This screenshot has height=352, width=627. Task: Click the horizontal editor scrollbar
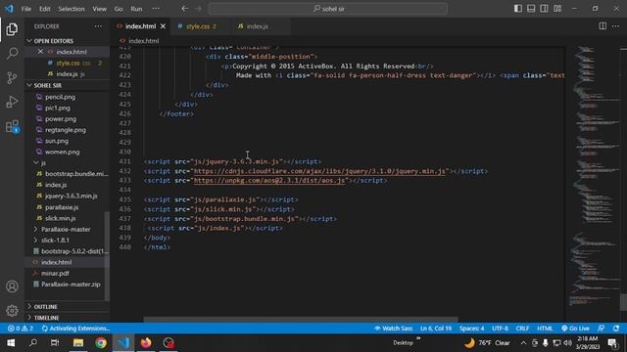coord(301,320)
